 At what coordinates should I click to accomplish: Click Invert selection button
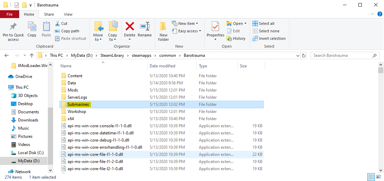coord(269,38)
